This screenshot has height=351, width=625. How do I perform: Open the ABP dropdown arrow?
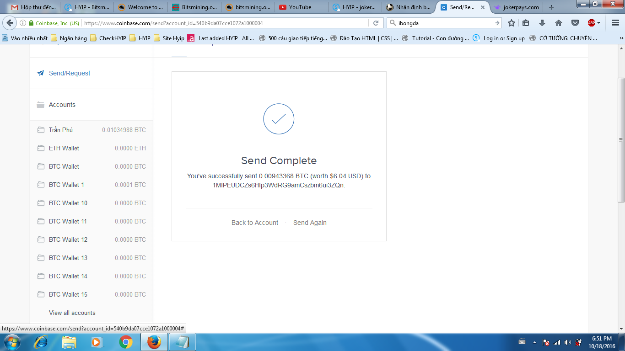pos(598,23)
